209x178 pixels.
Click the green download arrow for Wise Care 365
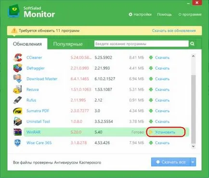click(151, 143)
